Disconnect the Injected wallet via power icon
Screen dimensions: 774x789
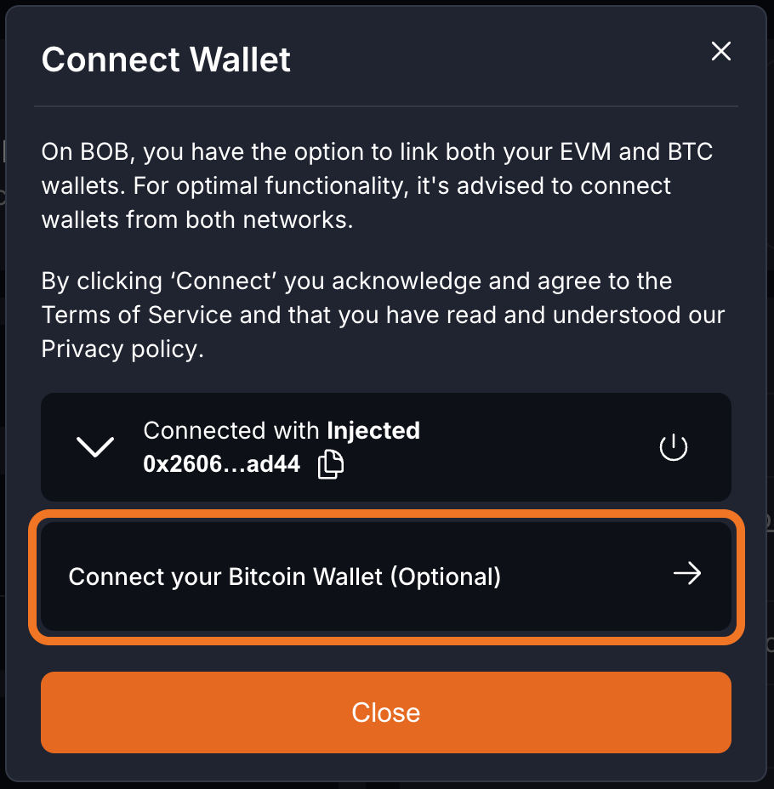click(673, 446)
